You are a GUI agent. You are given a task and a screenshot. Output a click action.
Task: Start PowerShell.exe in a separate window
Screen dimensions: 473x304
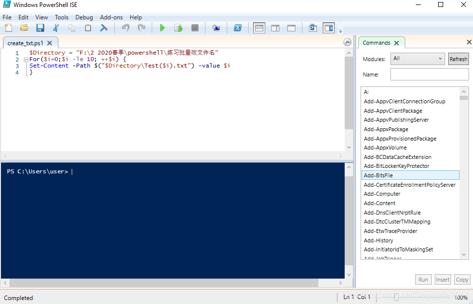(238, 28)
